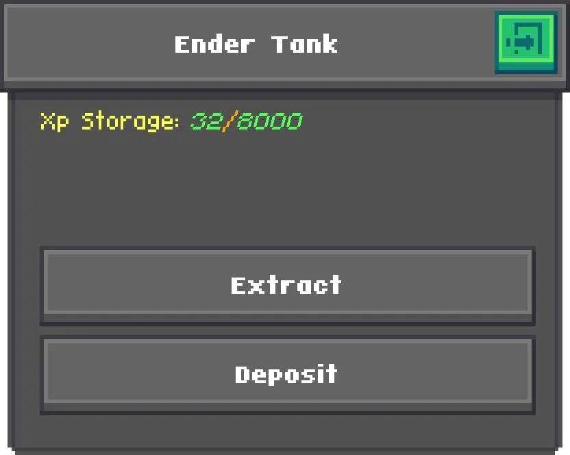The image size is (570, 455).
Task: Close the Ender Tank menu via green icon
Action: (x=525, y=42)
